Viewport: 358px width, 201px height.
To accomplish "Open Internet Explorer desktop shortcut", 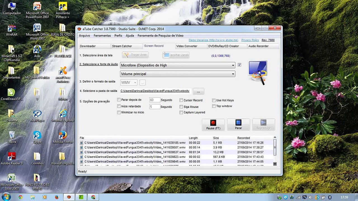I will pos(63,116).
